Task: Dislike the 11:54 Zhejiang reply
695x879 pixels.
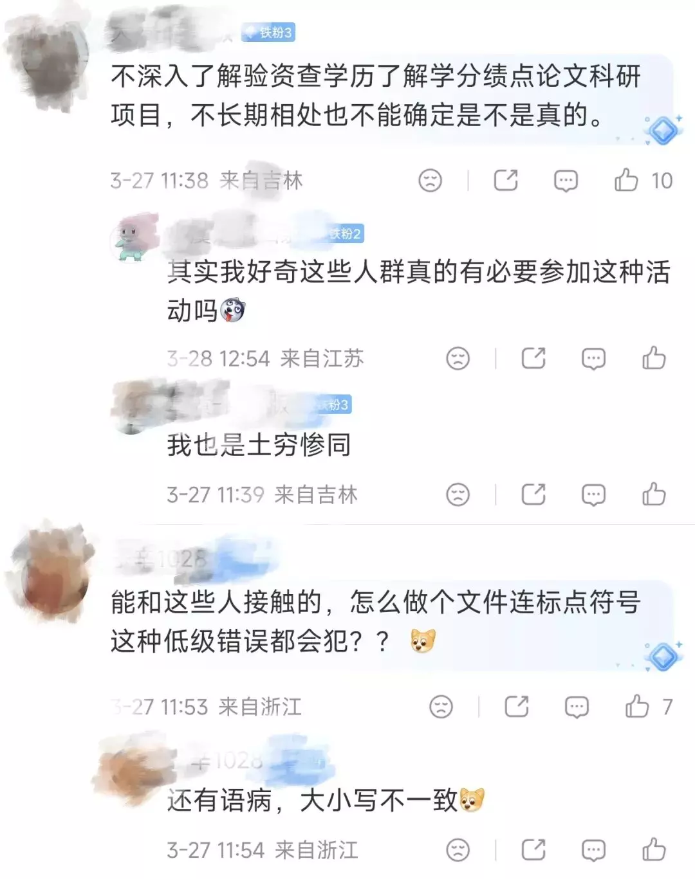Action: coord(458,850)
